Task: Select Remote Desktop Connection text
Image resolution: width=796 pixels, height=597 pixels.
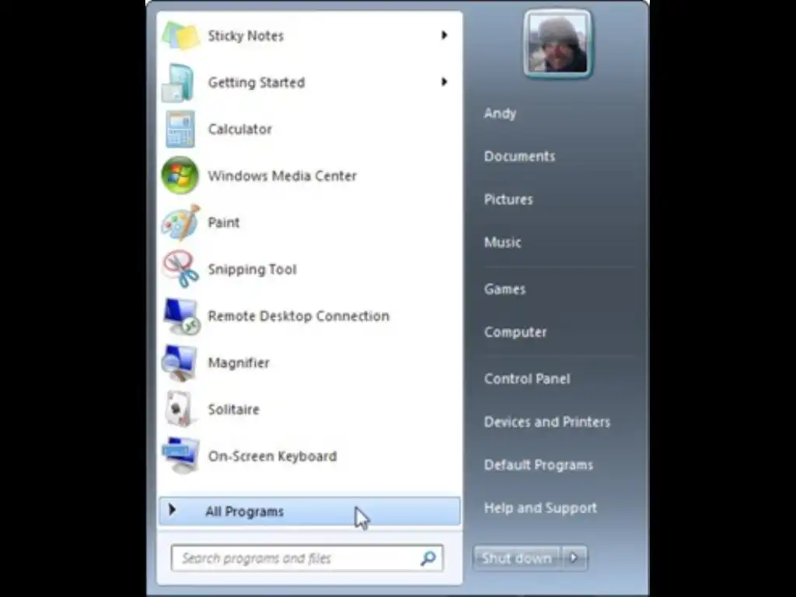Action: pos(298,316)
